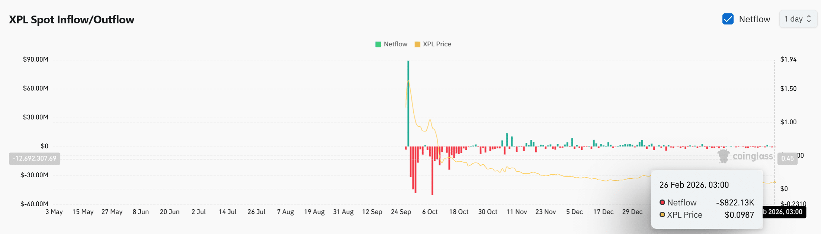Click the Coinglass watermark logo icon
The image size is (821, 234).
tap(723, 156)
